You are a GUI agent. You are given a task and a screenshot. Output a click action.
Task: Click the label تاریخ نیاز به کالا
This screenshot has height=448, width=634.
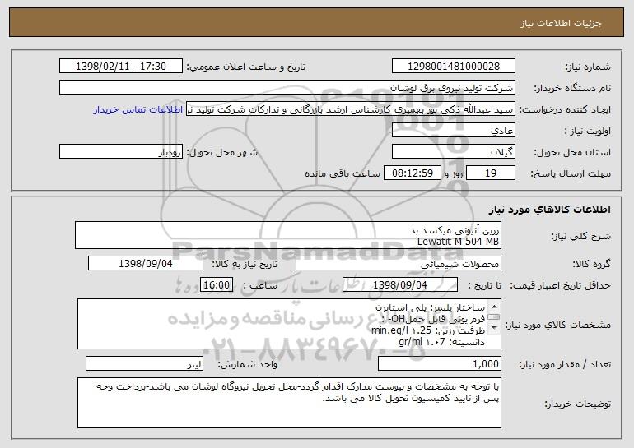coord(245,264)
